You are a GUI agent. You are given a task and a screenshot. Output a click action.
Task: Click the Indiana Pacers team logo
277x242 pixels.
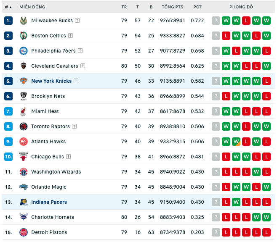tap(24, 202)
